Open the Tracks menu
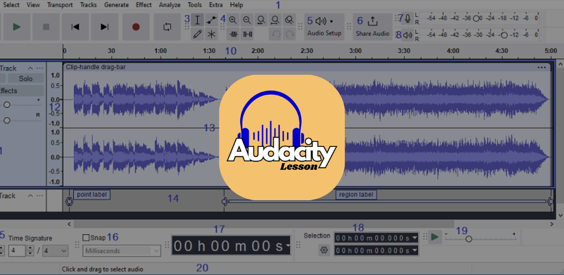The width and height of the screenshot is (564, 275). tap(88, 5)
